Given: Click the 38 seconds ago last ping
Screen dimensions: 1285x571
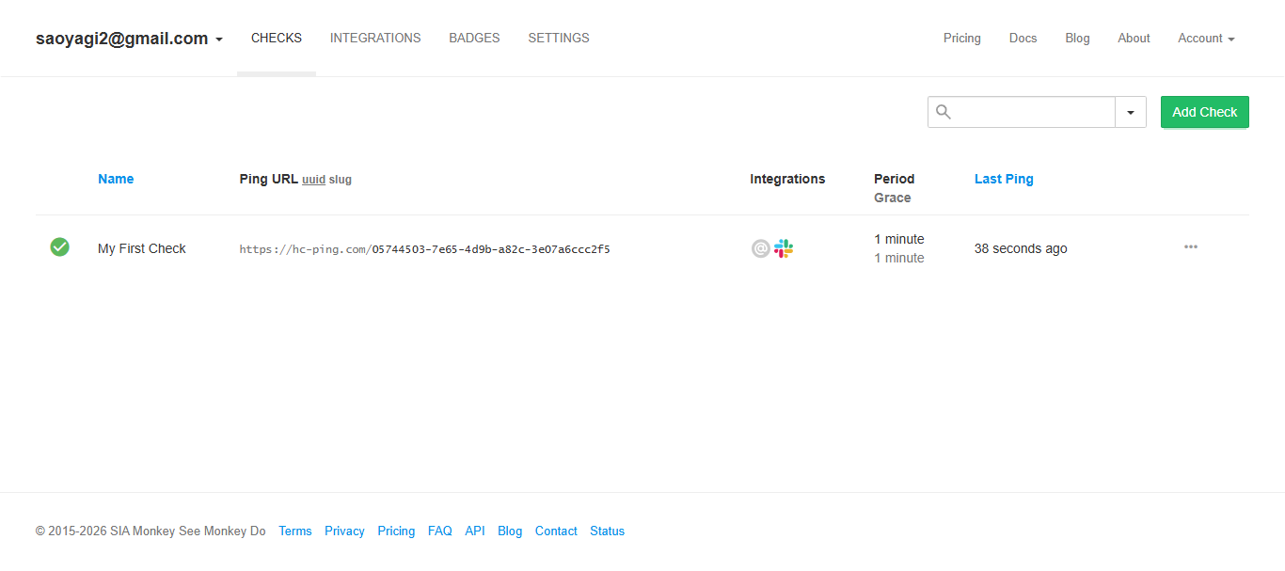Looking at the screenshot, I should point(1021,248).
